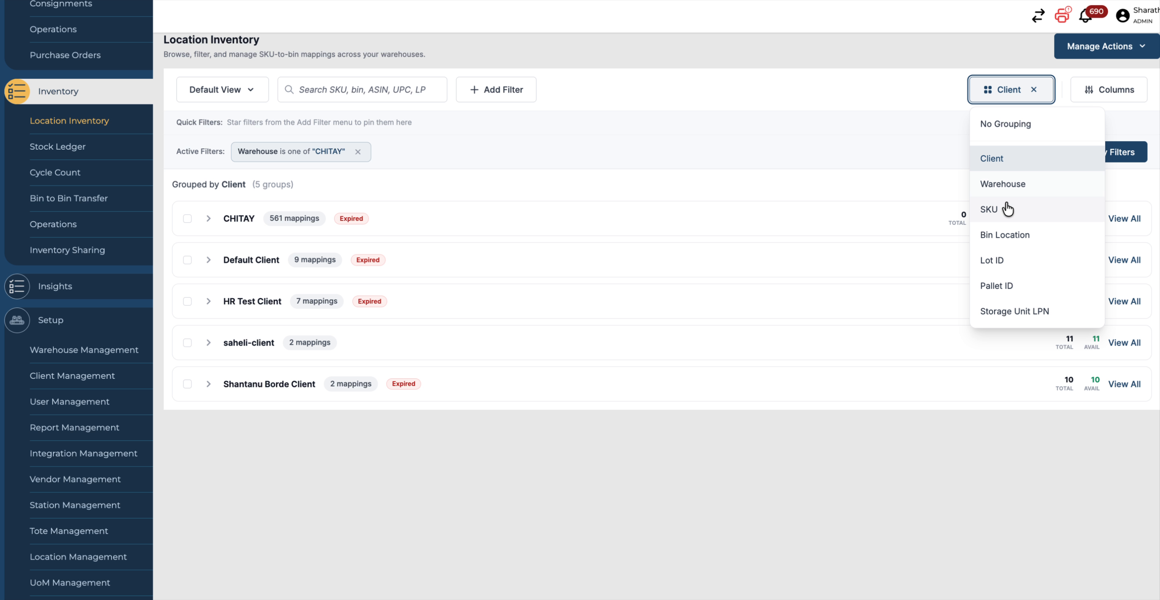Select SKU grouping option

point(1037,210)
